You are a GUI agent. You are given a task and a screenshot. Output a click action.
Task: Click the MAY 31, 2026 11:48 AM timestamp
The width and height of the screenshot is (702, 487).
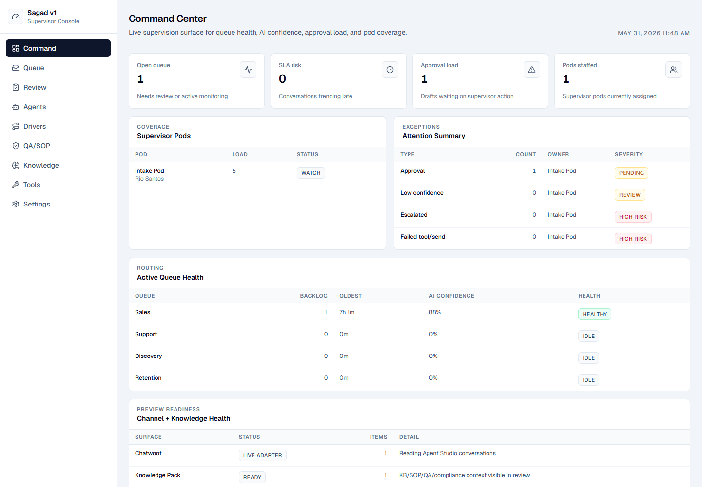coord(654,33)
